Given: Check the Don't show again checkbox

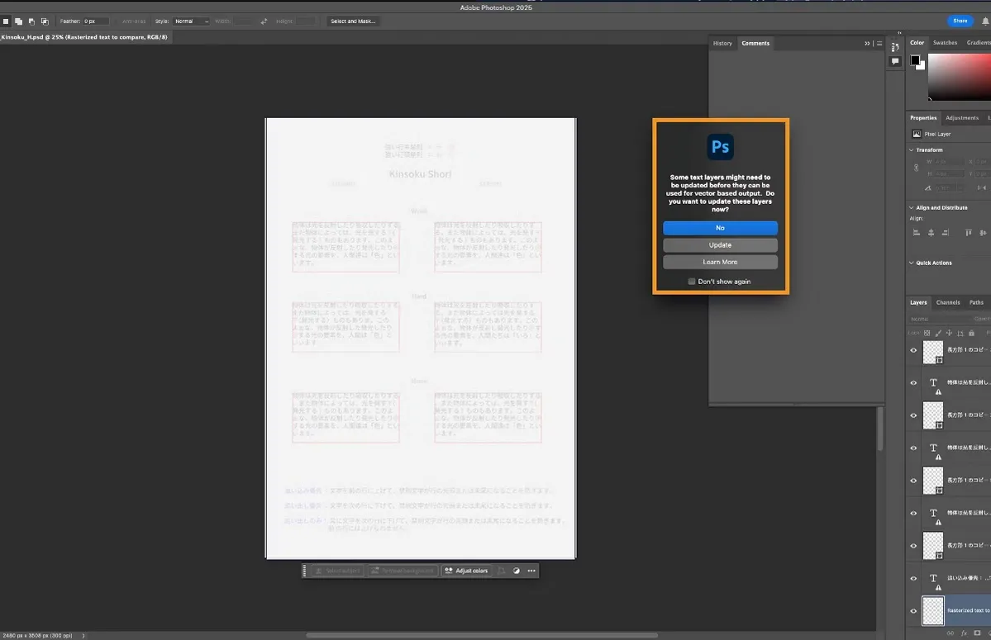Looking at the screenshot, I should (x=692, y=282).
